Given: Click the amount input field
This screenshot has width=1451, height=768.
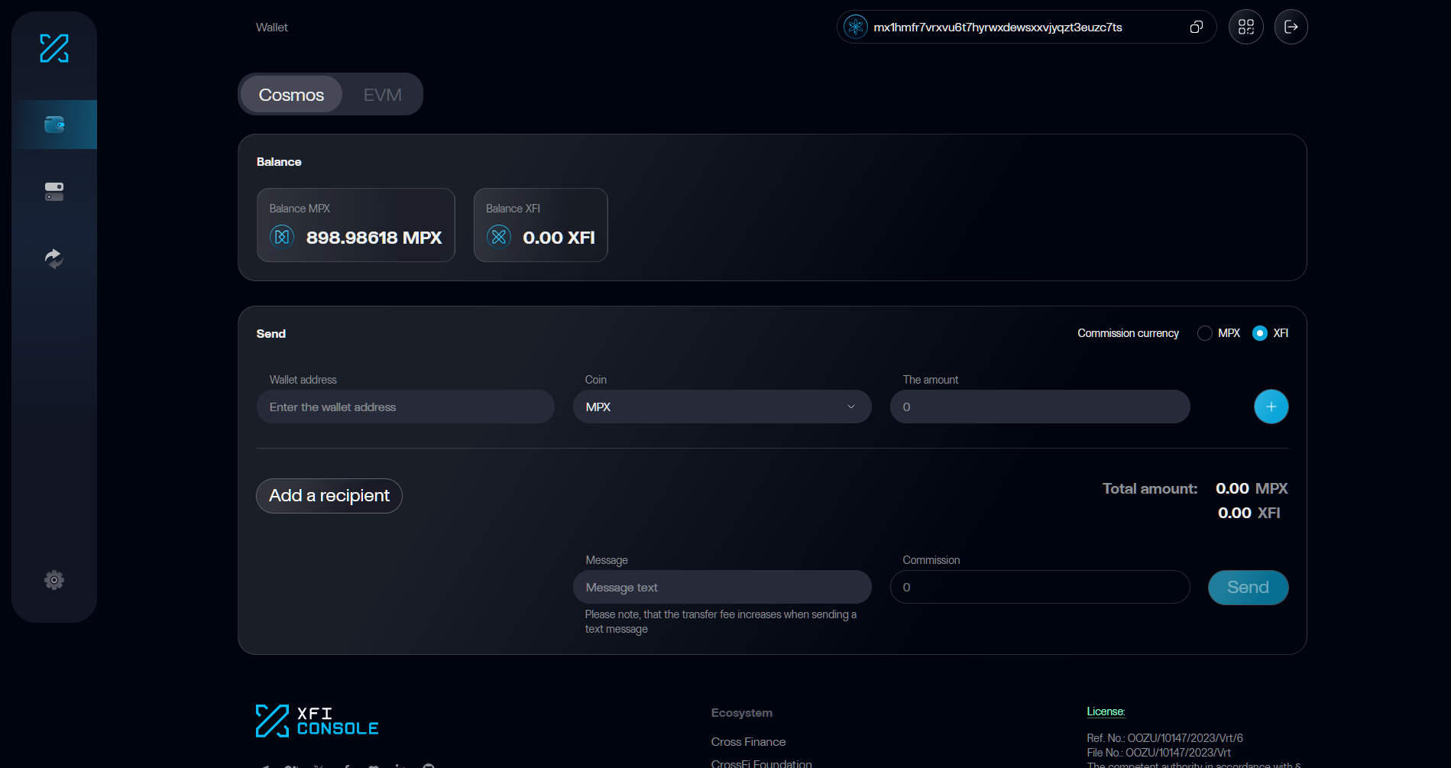Looking at the screenshot, I should click(x=1039, y=407).
